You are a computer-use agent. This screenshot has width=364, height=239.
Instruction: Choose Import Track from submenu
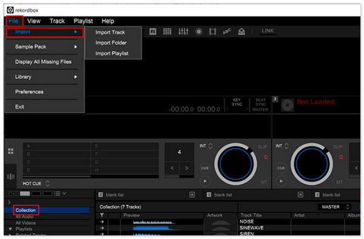pos(110,33)
